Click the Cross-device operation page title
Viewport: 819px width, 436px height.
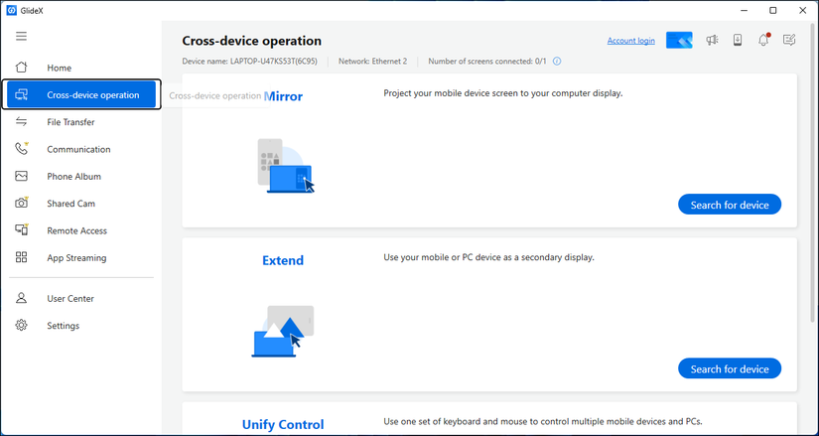click(x=252, y=41)
